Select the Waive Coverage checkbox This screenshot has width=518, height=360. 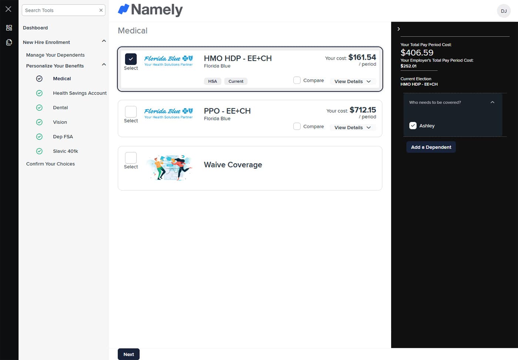coord(131,158)
